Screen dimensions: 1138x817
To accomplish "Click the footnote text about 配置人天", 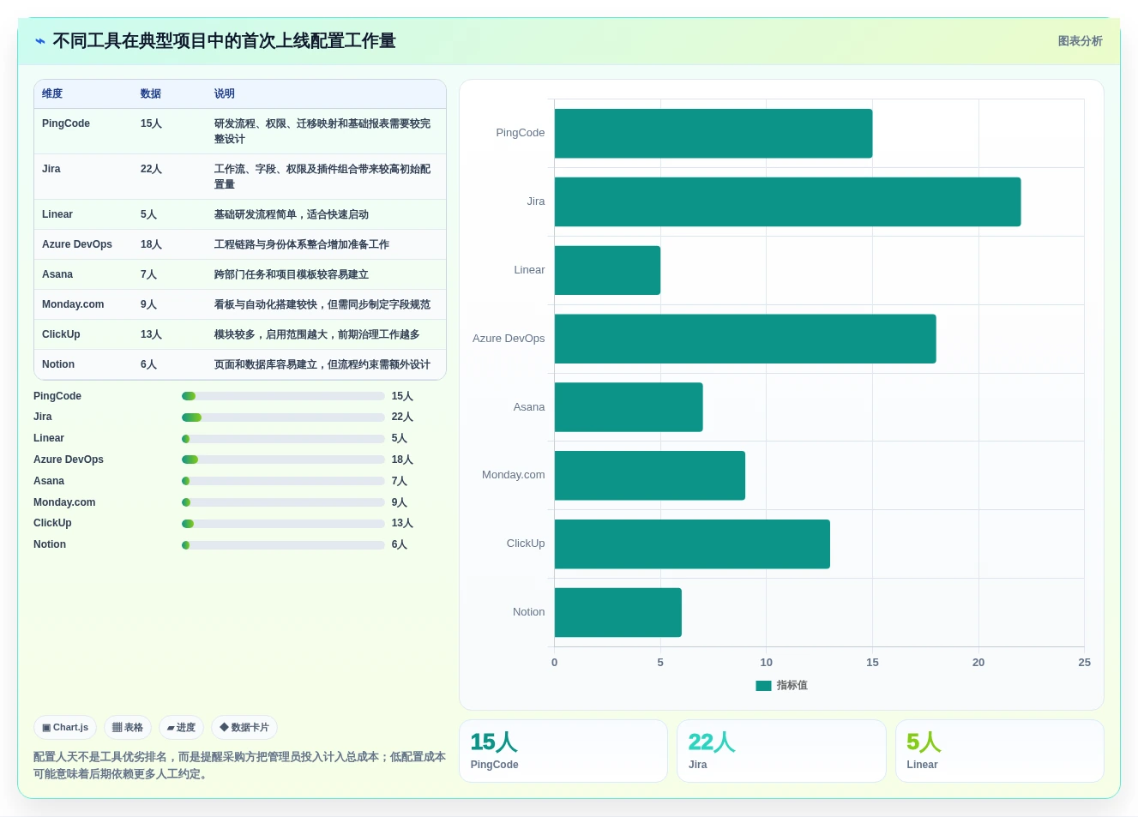I will coord(239,766).
